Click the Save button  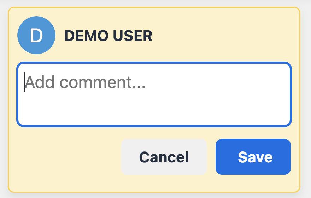pyautogui.click(x=253, y=157)
